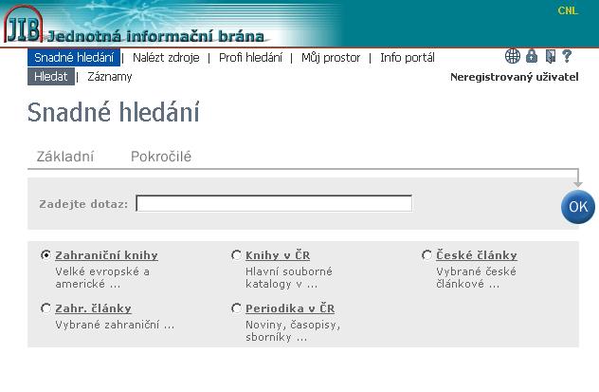
Task: Select the Knihy v ČR radio button
Action: 236,254
